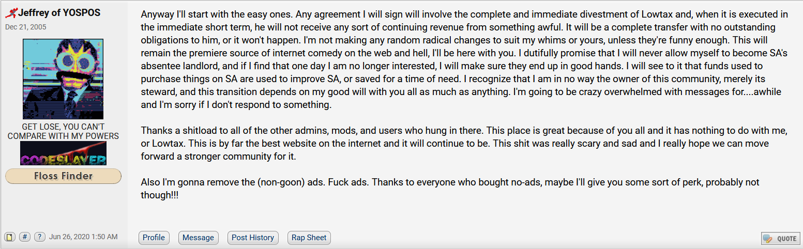This screenshot has width=803, height=249.
Task: Click the yellow post page icon
Action: pos(9,237)
